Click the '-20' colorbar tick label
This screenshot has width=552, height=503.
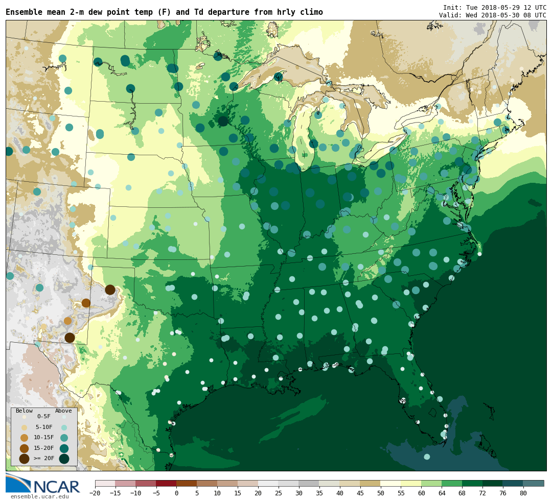pos(95,493)
